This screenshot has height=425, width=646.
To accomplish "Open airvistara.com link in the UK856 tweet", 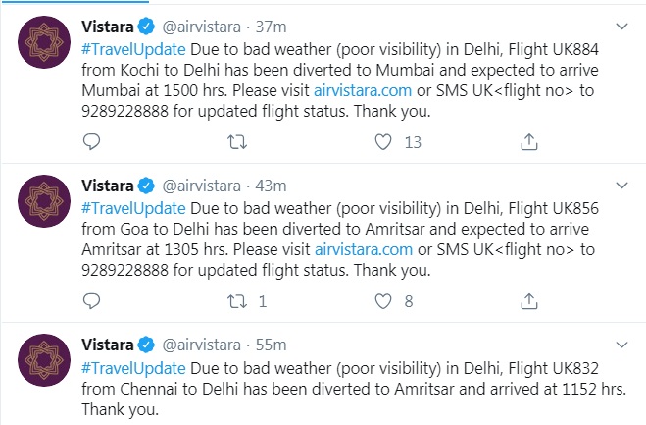I will [x=364, y=249].
